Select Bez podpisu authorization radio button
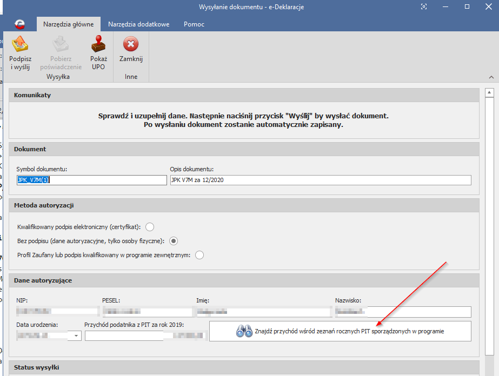Screen dimensions: 499x376 click(x=174, y=241)
